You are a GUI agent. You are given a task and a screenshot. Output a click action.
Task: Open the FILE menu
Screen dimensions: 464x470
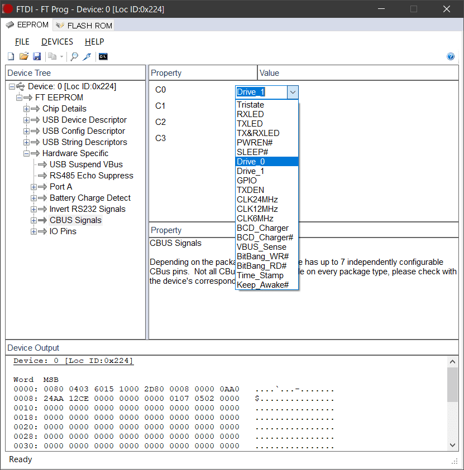(x=22, y=42)
